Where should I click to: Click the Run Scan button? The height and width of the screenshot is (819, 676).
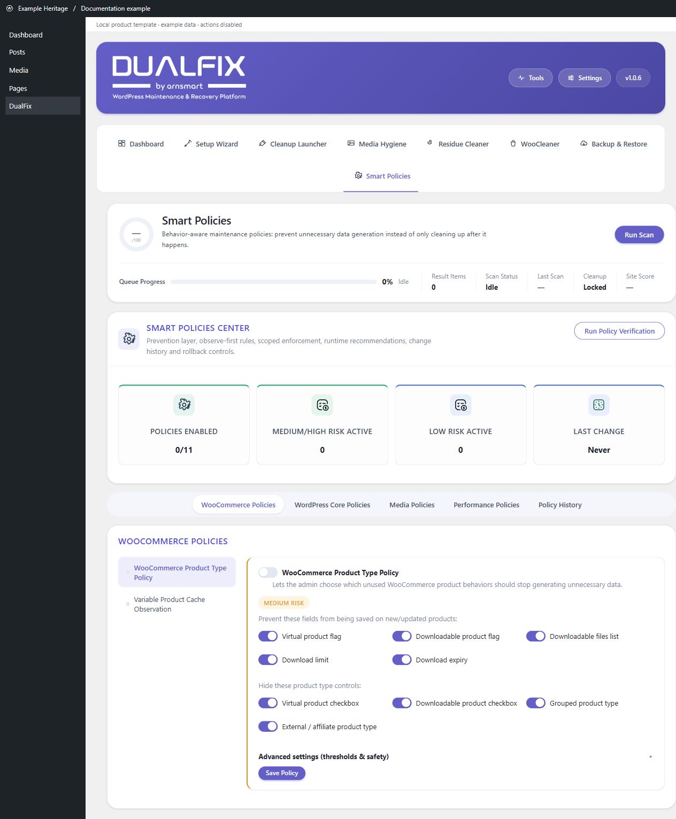(639, 235)
